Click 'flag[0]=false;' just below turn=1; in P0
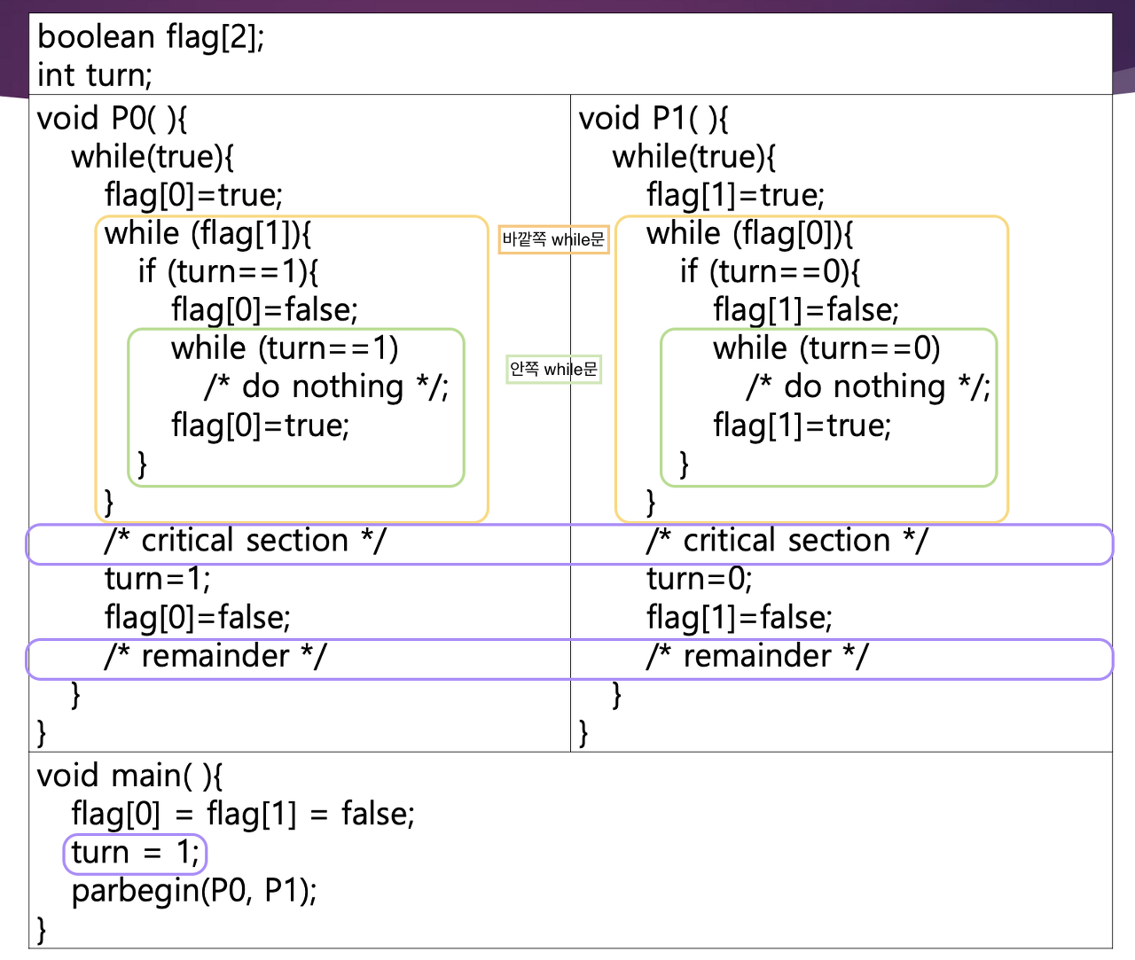Screen dimensions: 1135x960 (198, 617)
